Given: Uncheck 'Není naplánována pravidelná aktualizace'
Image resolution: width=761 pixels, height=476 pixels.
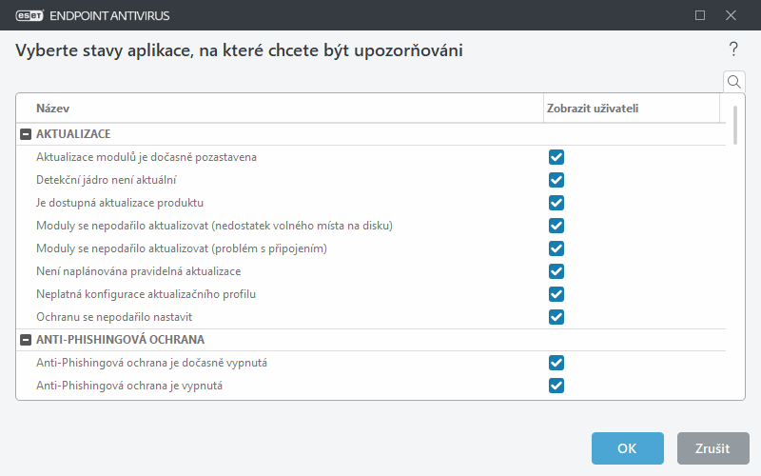Looking at the screenshot, I should tap(556, 271).
